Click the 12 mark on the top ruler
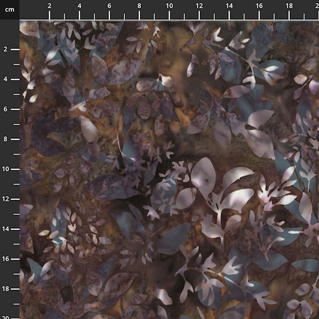Image resolution: width=319 pixels, height=319 pixels. tap(199, 5)
